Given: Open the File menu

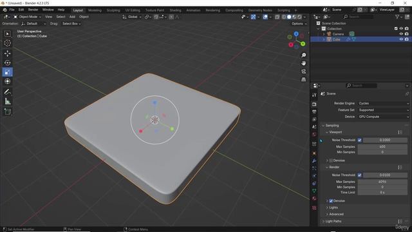Looking at the screenshot, I should tap(12, 10).
